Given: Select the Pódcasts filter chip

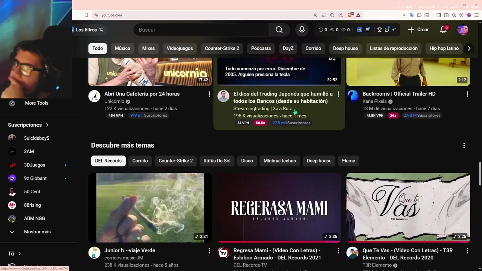Looking at the screenshot, I should click(261, 48).
